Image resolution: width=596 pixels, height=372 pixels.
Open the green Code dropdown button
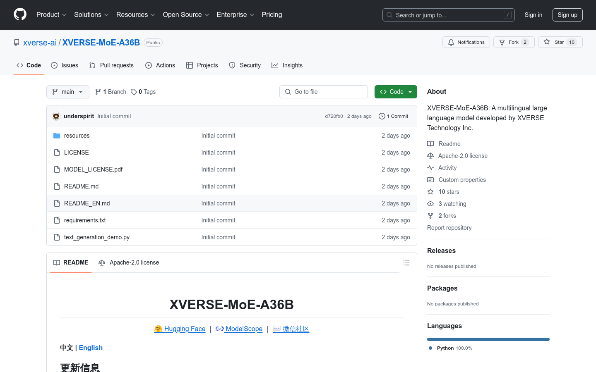coord(396,92)
